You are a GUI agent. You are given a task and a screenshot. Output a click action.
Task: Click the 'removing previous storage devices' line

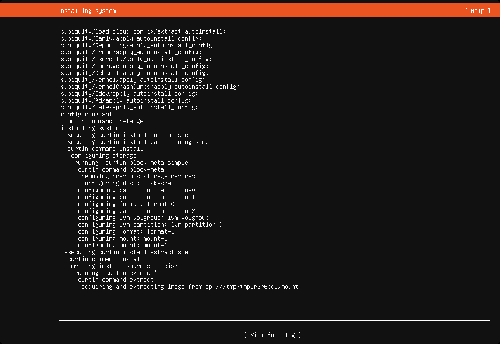tap(138, 176)
